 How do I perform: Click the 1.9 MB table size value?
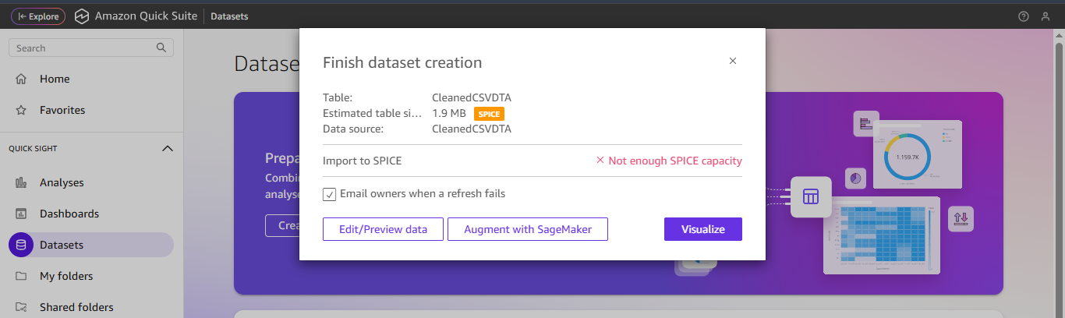pos(449,113)
